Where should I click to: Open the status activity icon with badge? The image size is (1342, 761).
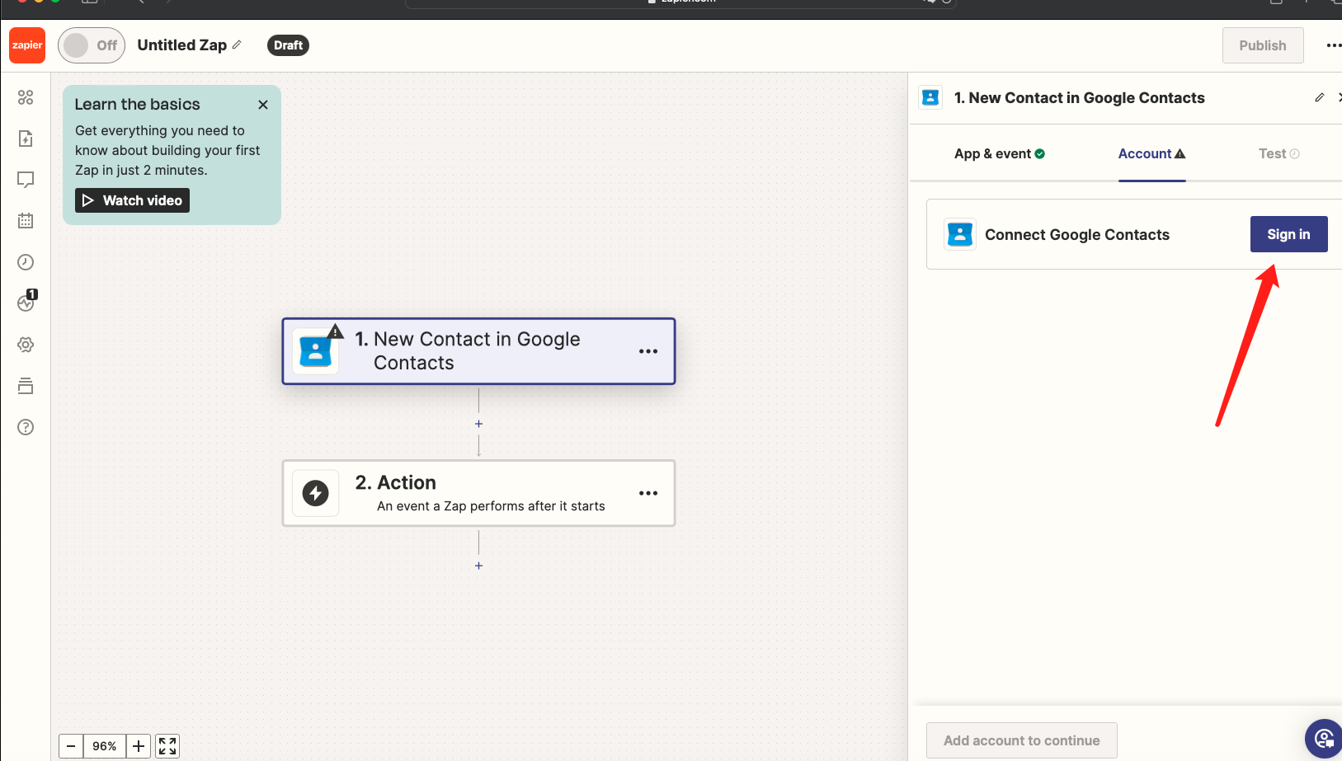coord(27,302)
